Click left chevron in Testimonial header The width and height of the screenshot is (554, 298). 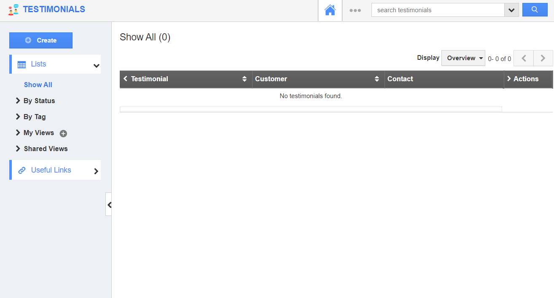pos(125,79)
